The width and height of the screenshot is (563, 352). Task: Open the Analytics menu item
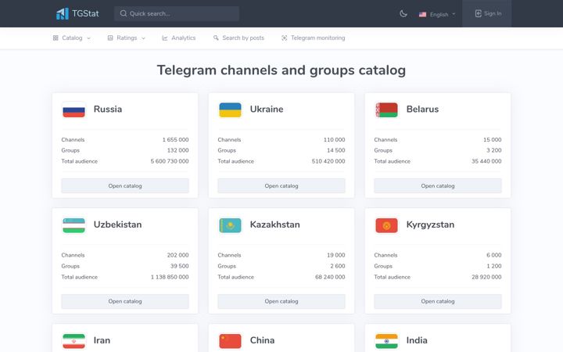click(x=179, y=38)
